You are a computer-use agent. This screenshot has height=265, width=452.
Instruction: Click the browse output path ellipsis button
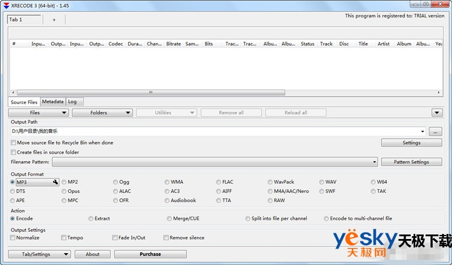436,131
